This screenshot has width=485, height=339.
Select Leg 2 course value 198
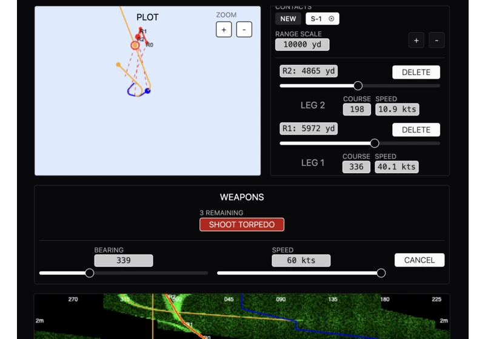pos(357,110)
